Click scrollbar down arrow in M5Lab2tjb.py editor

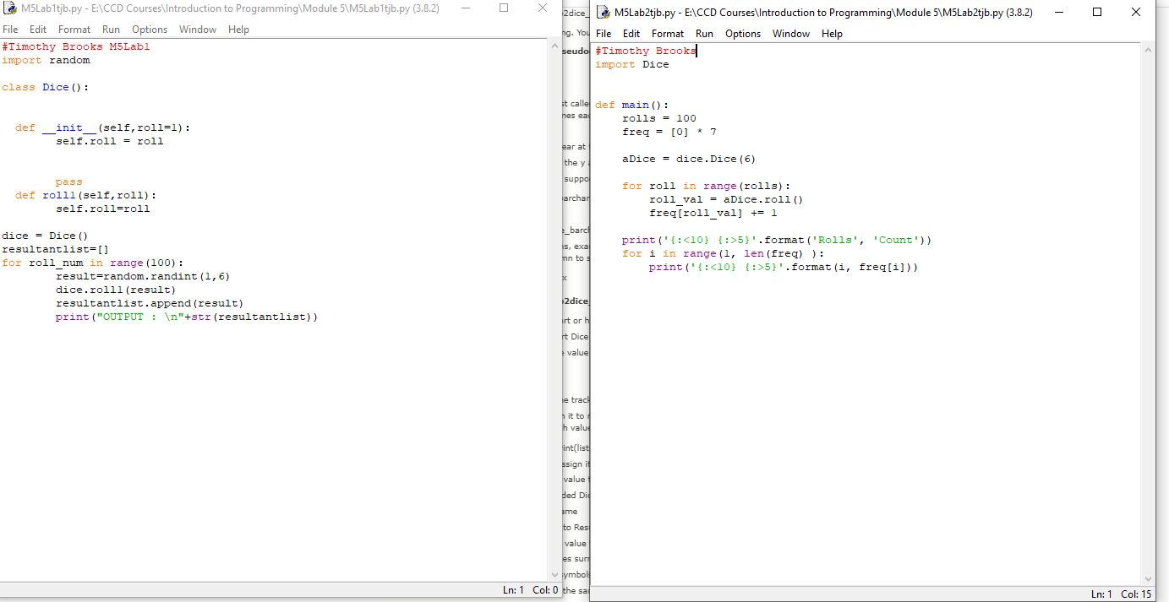coord(1147,578)
